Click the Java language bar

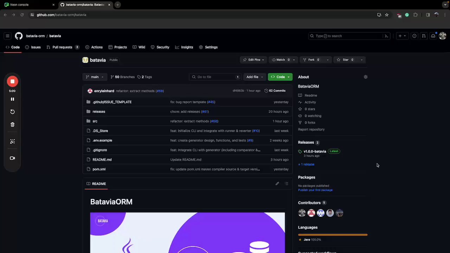point(333,235)
